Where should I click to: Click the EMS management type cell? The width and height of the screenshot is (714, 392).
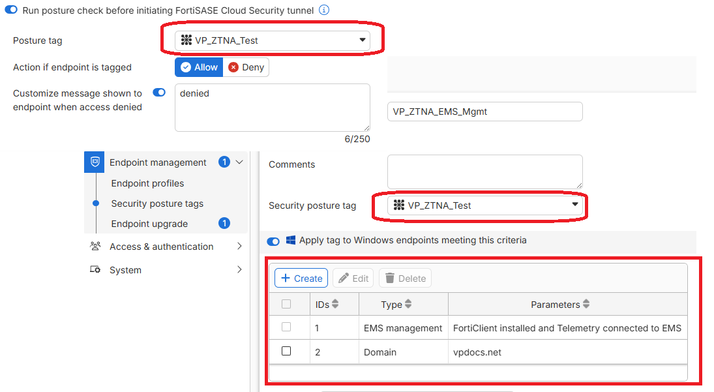point(403,328)
